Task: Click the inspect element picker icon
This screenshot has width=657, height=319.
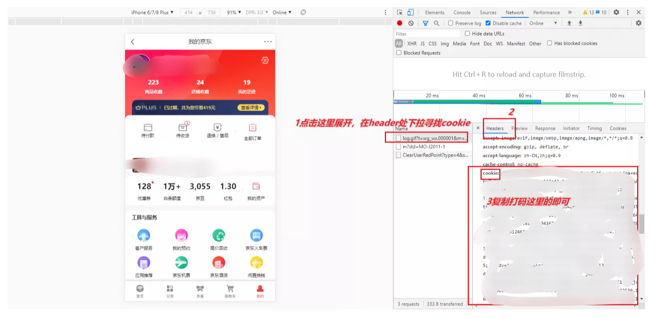Action: (400, 12)
